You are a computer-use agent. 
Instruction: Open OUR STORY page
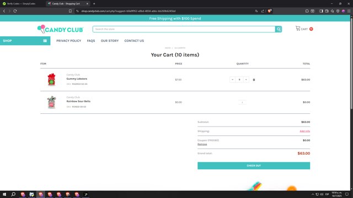tap(110, 41)
